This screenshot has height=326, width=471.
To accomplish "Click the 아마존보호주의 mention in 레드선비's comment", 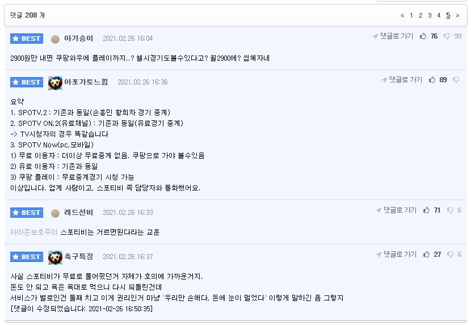I will (33, 232).
